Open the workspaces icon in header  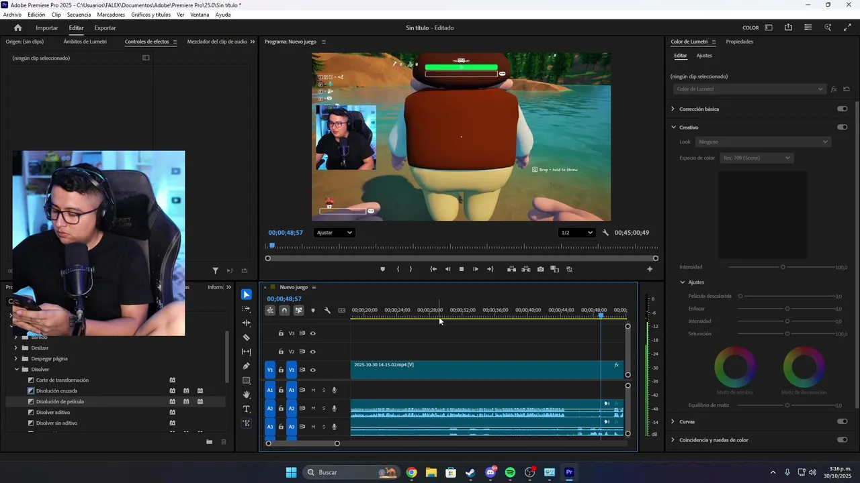769,28
